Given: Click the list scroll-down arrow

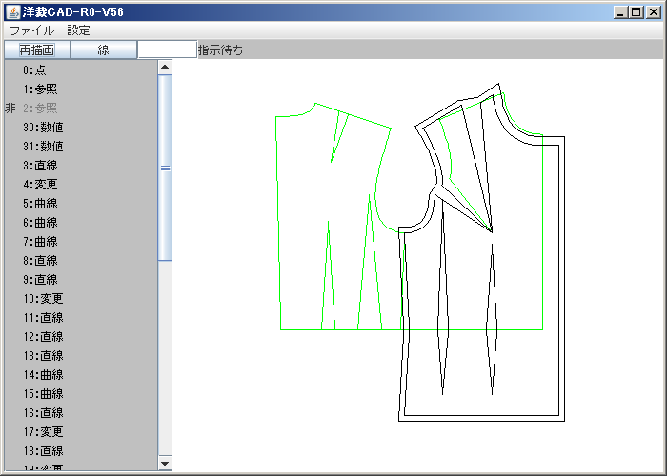Looking at the screenshot, I should click(165, 464).
